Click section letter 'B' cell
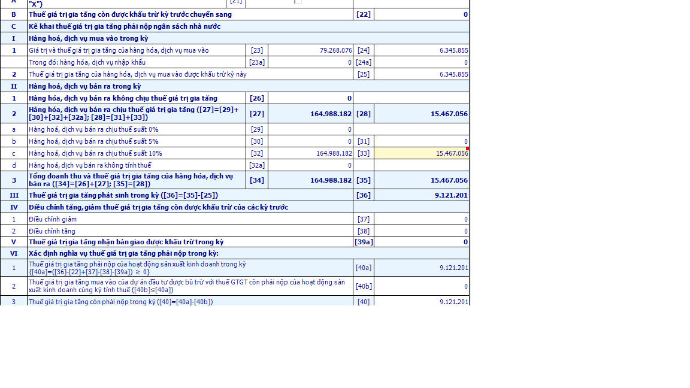 (x=14, y=14)
